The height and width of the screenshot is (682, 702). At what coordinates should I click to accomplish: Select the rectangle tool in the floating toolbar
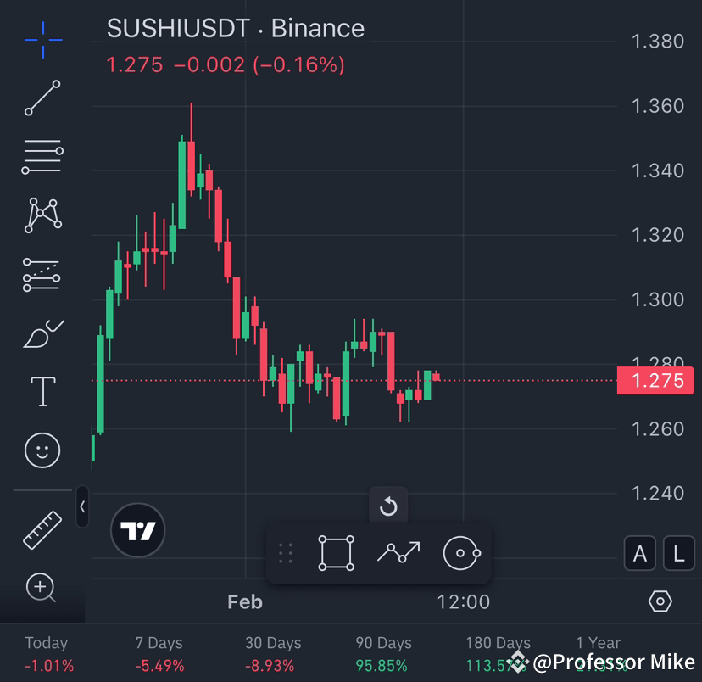(x=337, y=552)
